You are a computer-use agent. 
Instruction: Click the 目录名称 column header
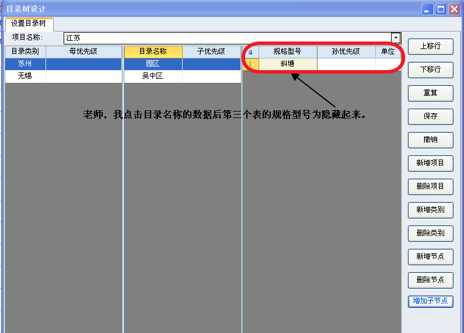tap(153, 52)
